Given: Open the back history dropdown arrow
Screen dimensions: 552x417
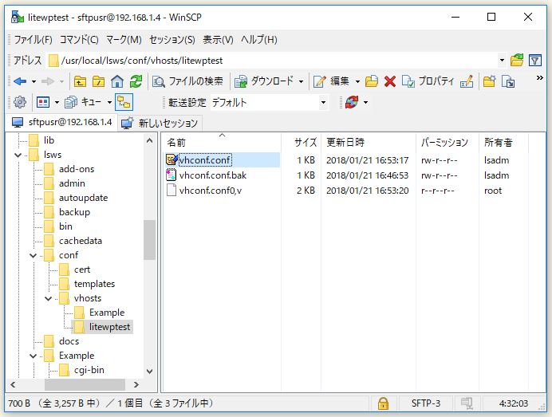Looking at the screenshot, I should click(x=34, y=82).
